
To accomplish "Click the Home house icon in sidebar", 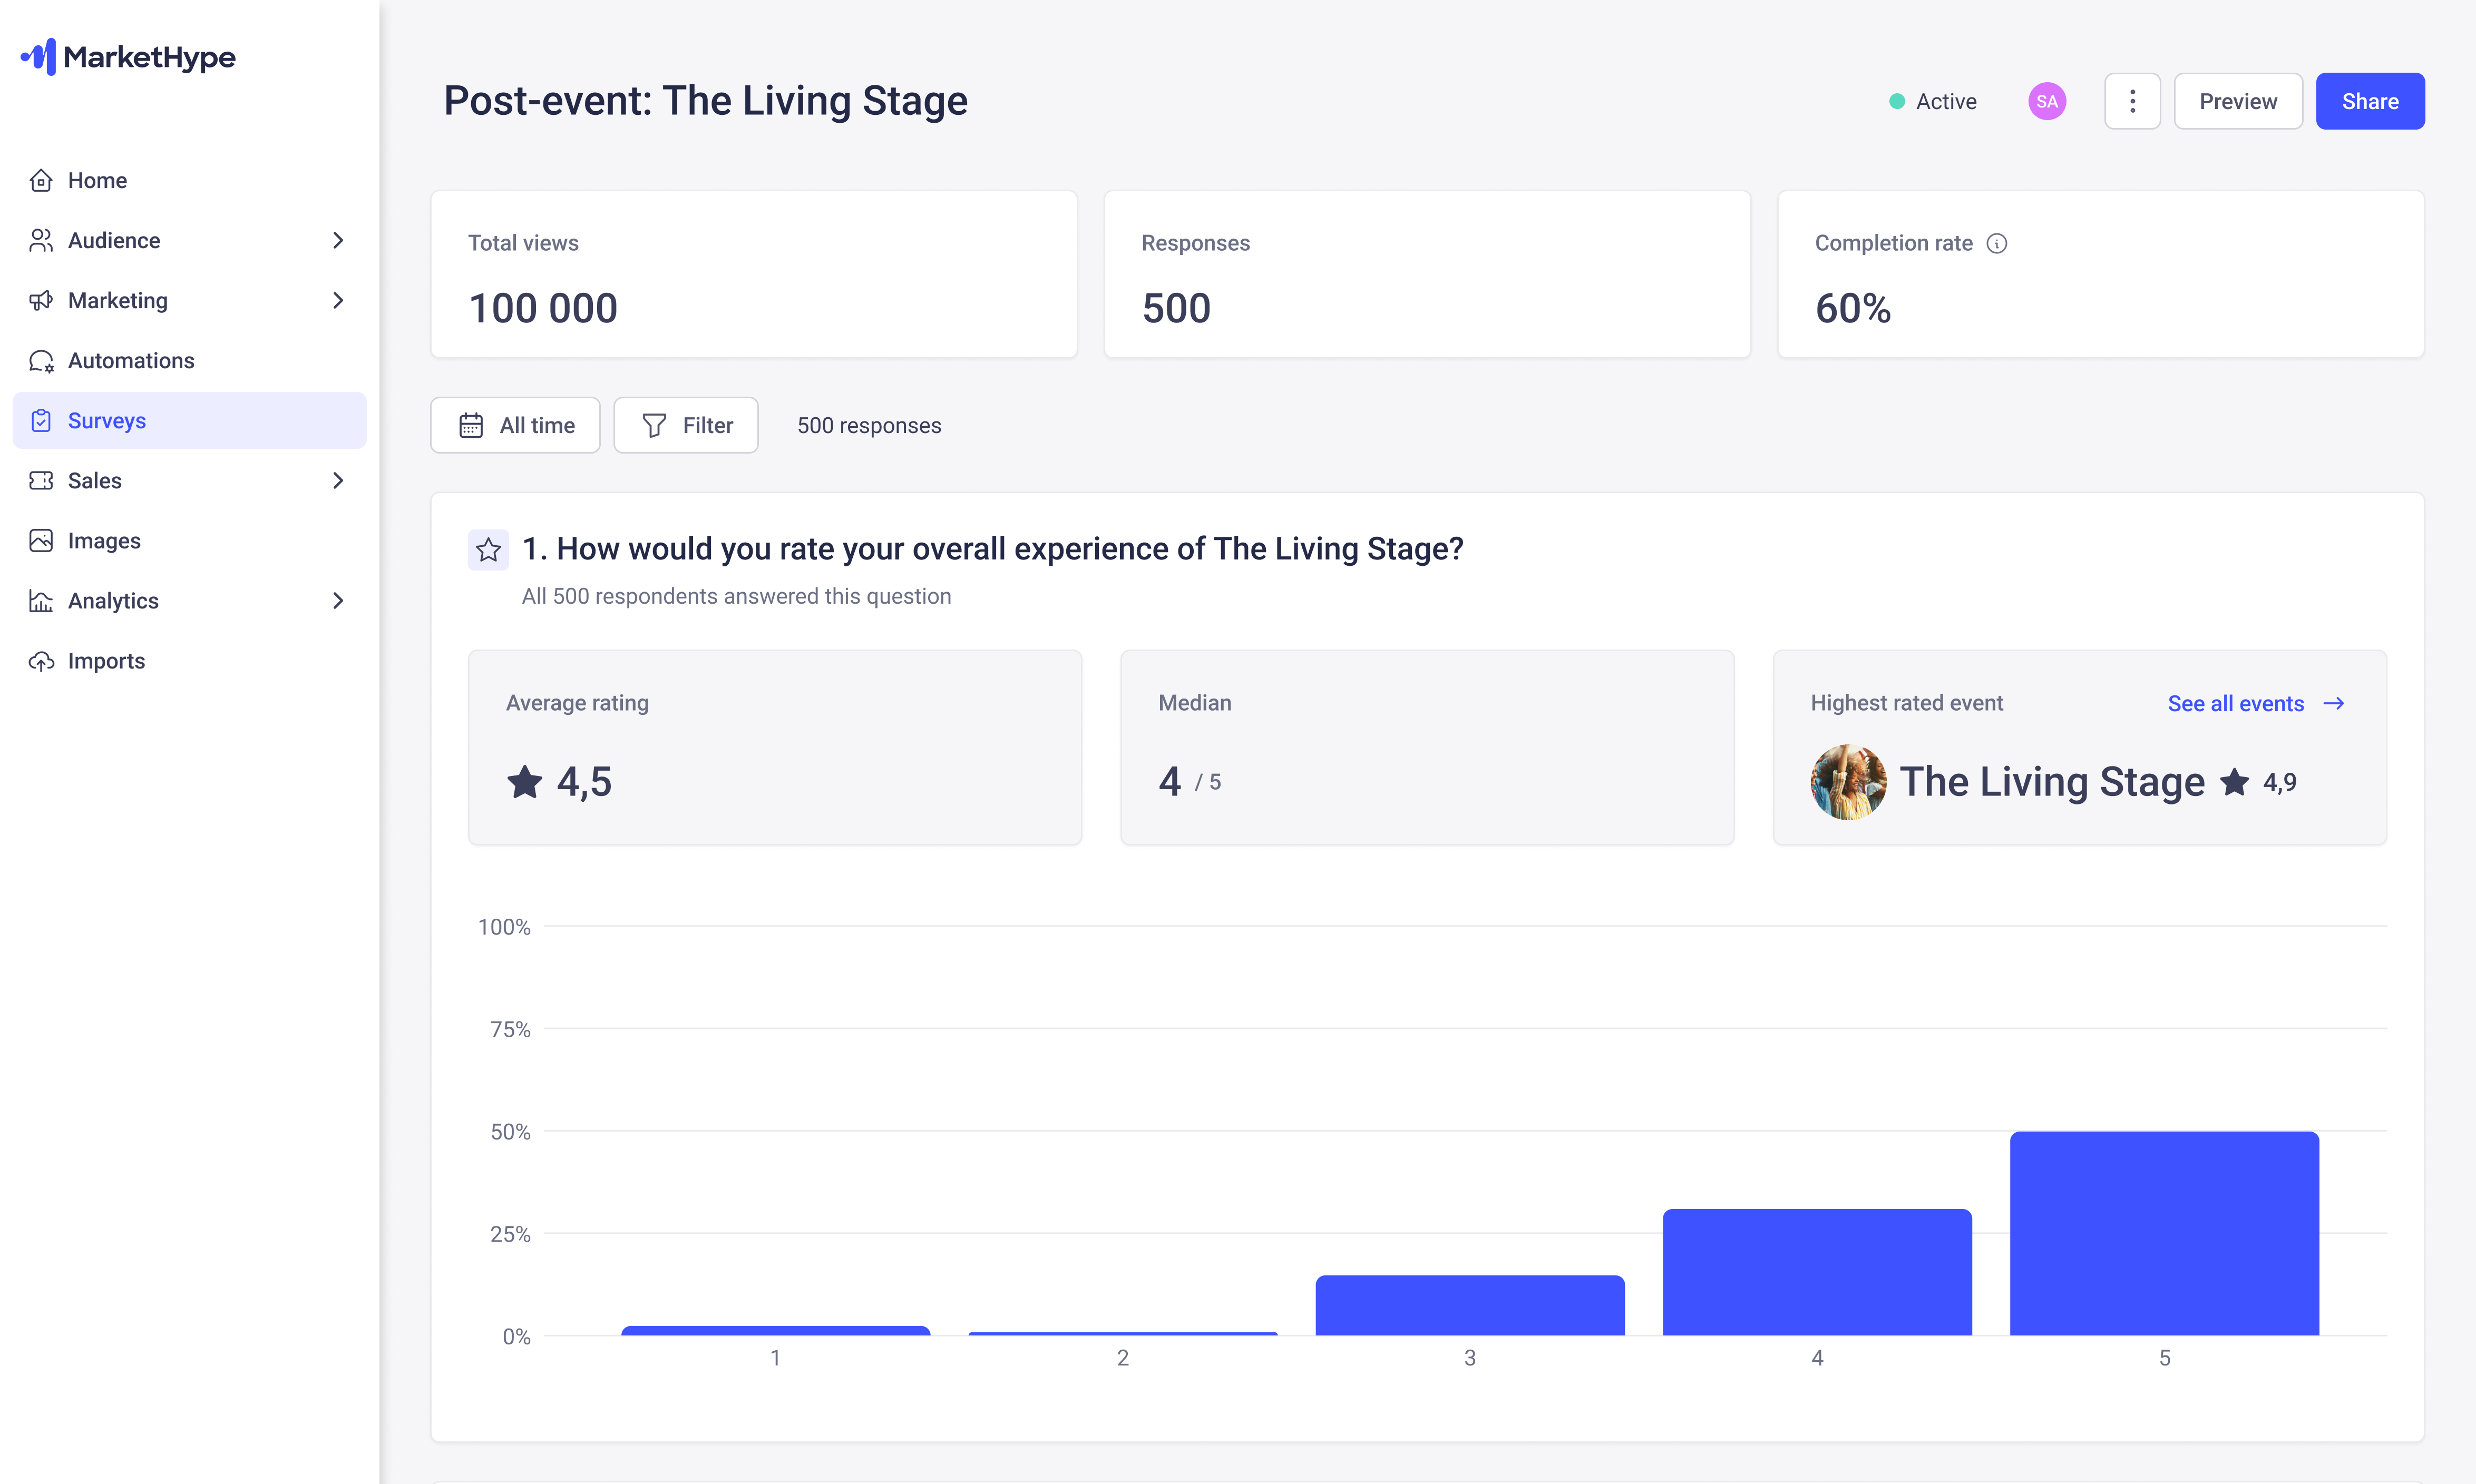I will pos(41,180).
